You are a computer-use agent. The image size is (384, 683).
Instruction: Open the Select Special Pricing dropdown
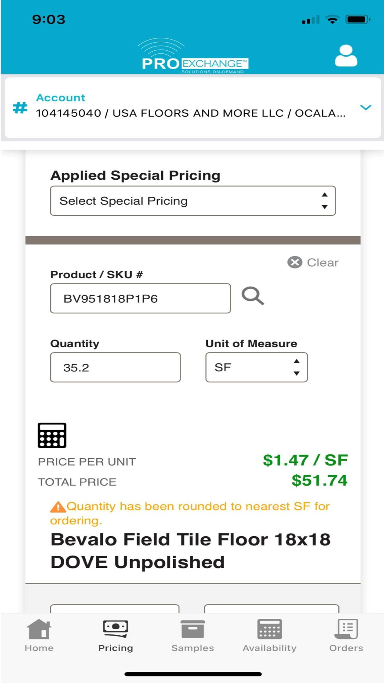193,201
